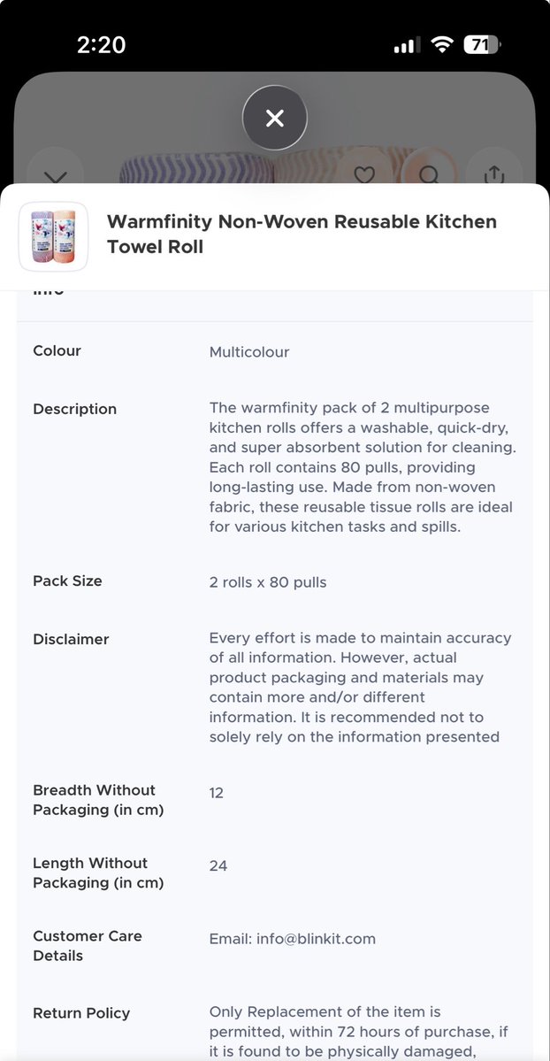Screen dimensions: 550x1061
Task: Tap the cellular signal bars
Action: pos(407,45)
